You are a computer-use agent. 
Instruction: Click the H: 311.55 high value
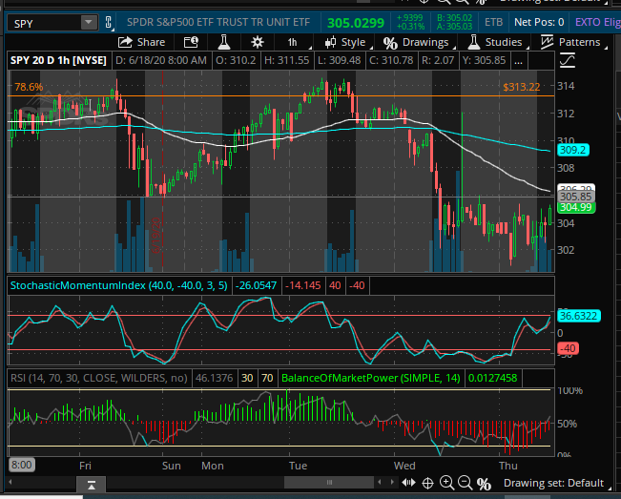coord(287,61)
